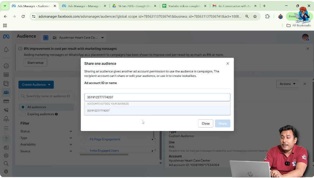Viewport: 314px width, 178px height.
Task: Open the profile avatar in Ads Manager
Action: tap(305, 37)
